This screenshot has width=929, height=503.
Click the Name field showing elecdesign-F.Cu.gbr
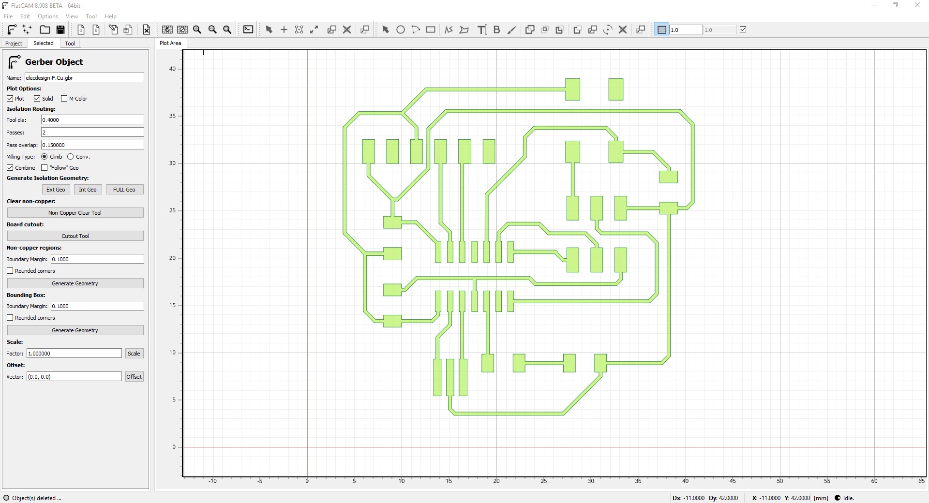(x=84, y=77)
